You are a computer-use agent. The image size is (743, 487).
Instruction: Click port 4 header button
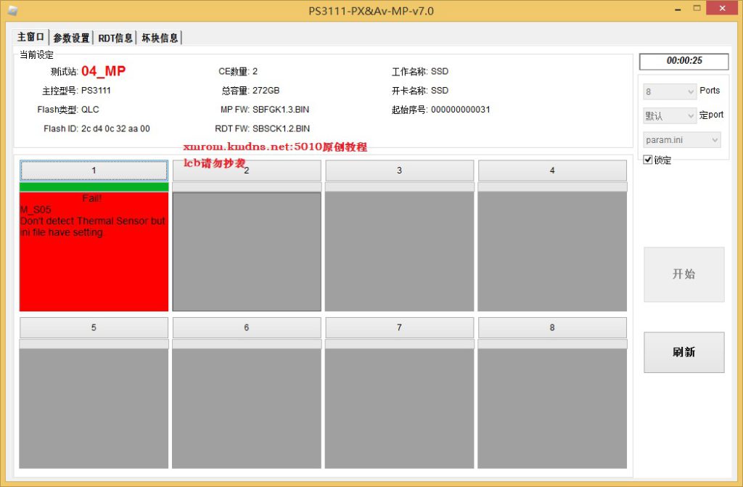coord(552,171)
